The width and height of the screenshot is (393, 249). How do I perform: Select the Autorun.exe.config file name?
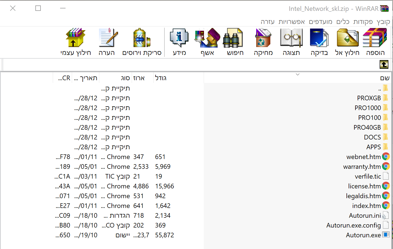(354, 225)
